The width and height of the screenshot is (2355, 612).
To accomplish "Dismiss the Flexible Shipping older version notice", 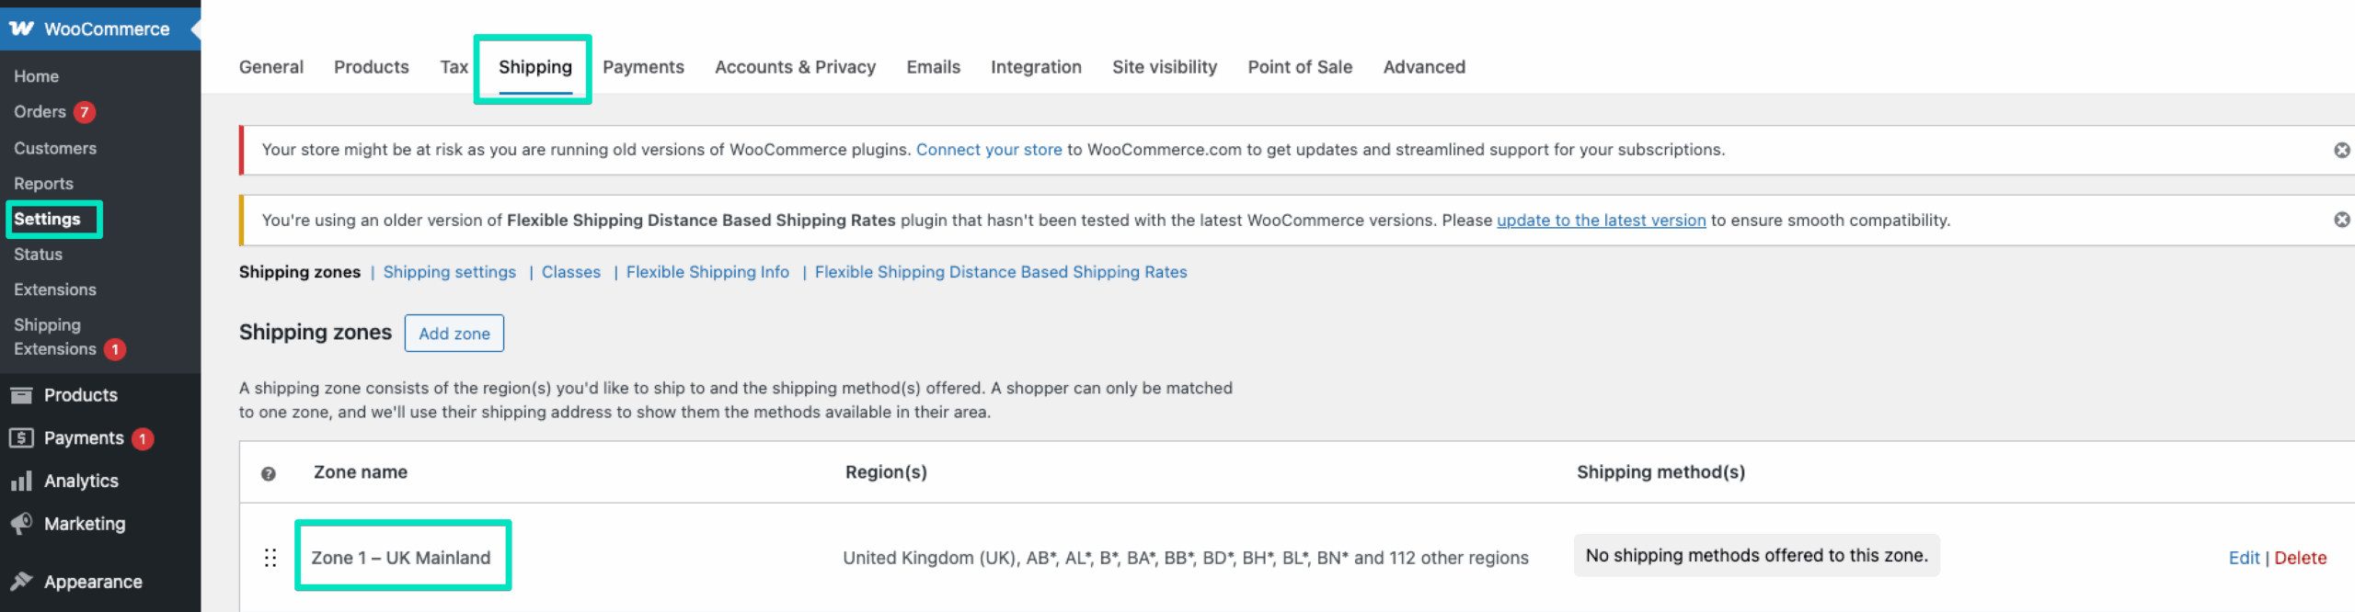I will (x=2342, y=220).
